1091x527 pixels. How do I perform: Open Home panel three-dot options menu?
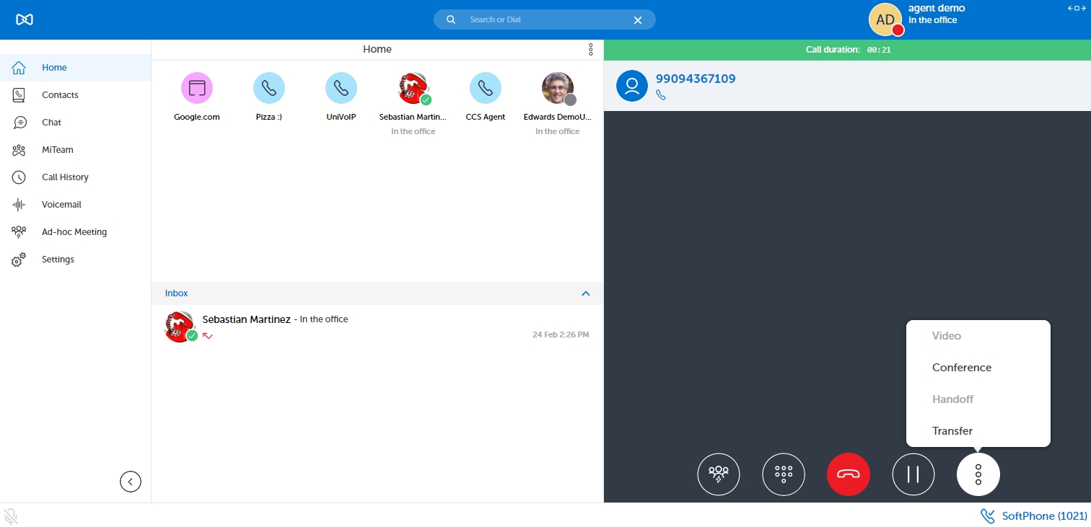tap(591, 50)
